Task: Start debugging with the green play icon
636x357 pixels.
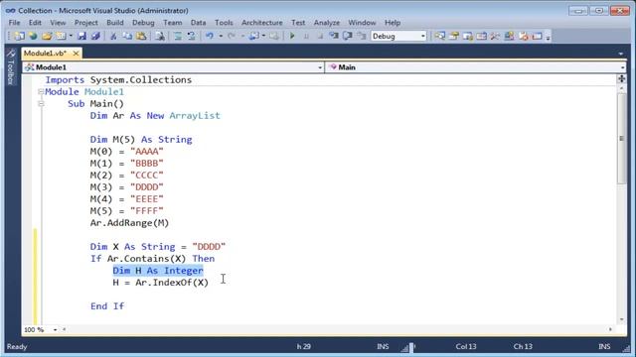Action: point(292,36)
